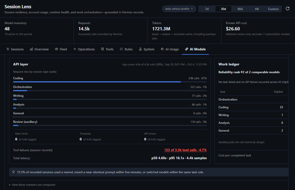Click the AI Models tab icon
This screenshot has height=190, width=295.
pos(187,49)
